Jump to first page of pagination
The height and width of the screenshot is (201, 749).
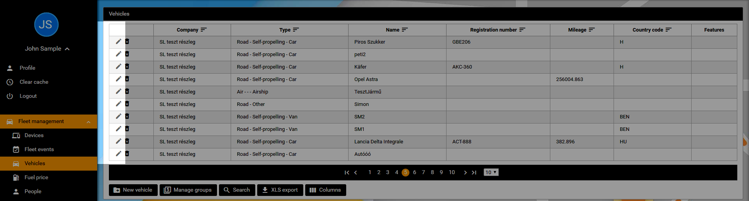347,173
